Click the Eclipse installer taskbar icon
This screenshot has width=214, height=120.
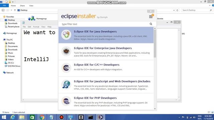point(101,117)
